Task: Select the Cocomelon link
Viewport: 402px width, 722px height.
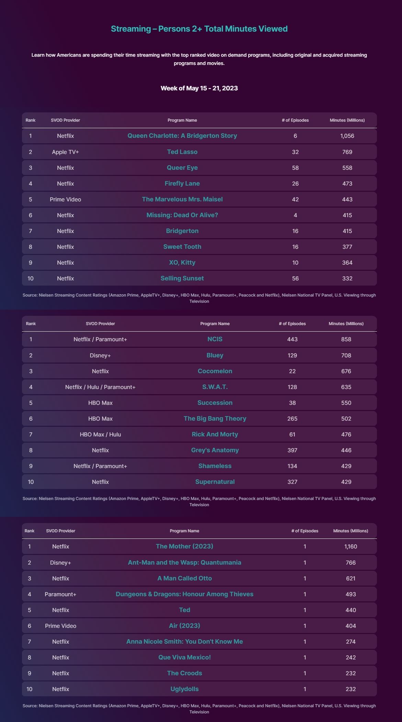Action: click(215, 371)
